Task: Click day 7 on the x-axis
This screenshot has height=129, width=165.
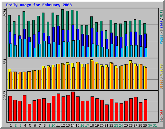Action: 40,125
